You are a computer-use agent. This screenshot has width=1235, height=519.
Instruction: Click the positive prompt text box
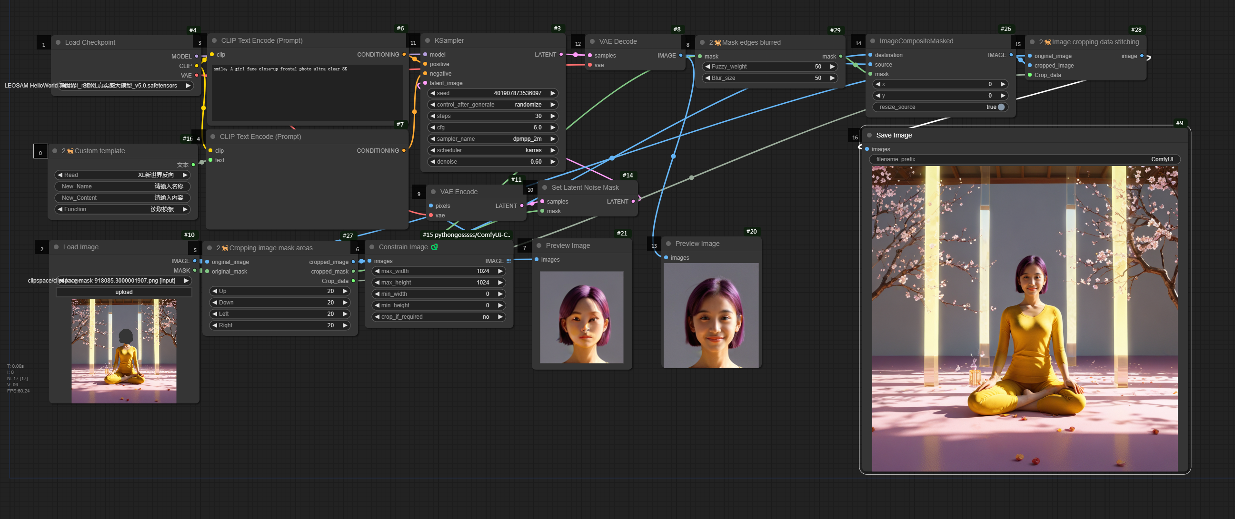(x=307, y=93)
